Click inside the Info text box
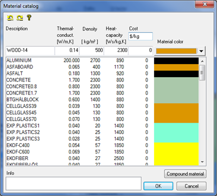 pos(73,184)
